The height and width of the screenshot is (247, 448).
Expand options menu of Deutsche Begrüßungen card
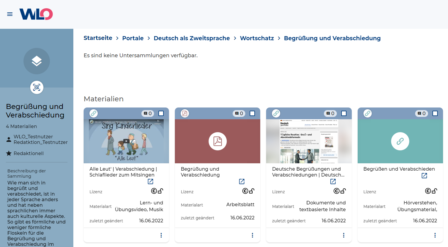(x=344, y=235)
